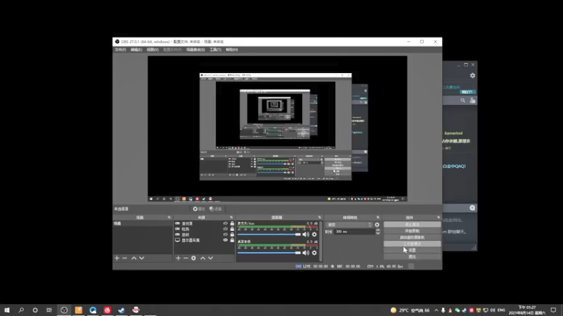Toggle lock of 显示器采集 source
Screen dimensions: 563x316
(232, 240)
